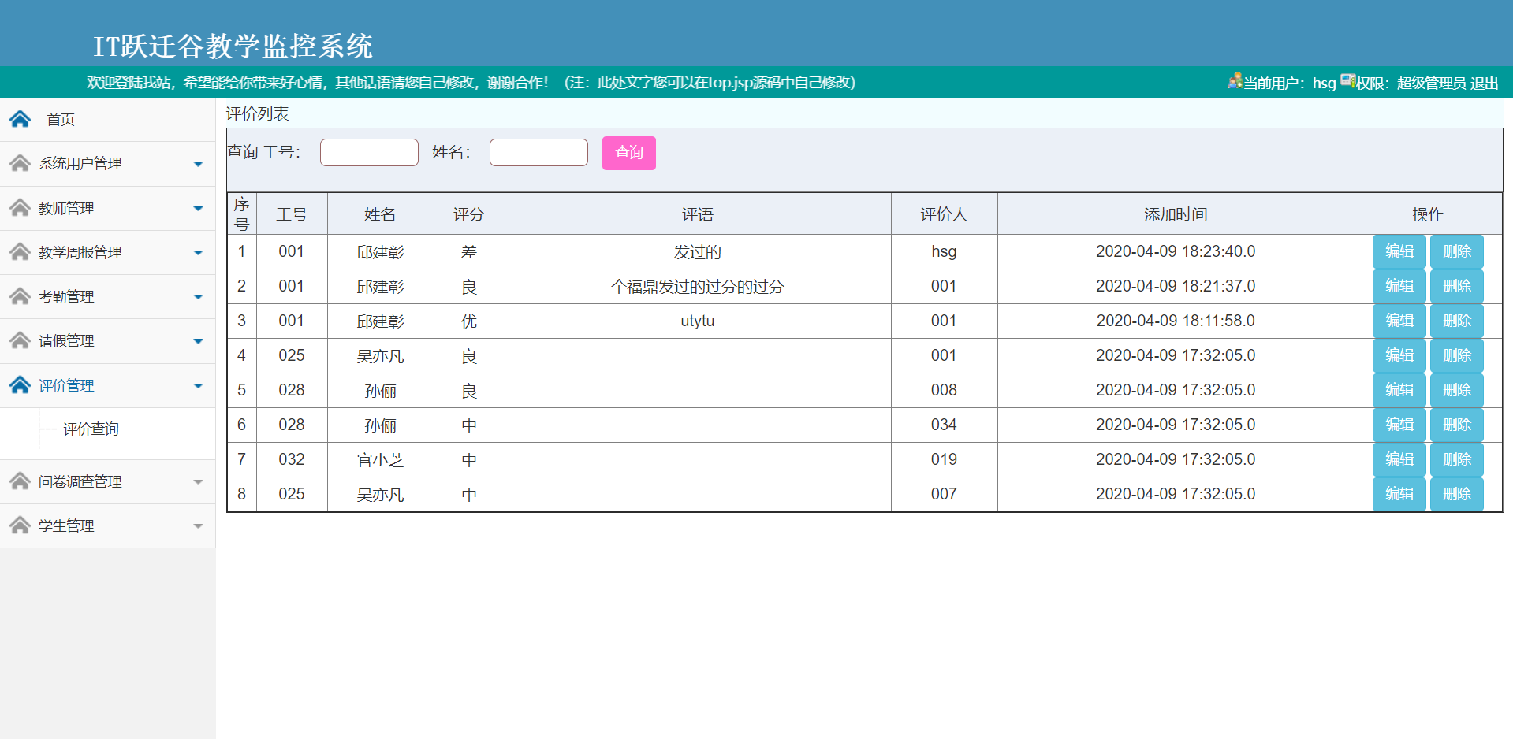Click the current user avatar icon

(x=1235, y=81)
